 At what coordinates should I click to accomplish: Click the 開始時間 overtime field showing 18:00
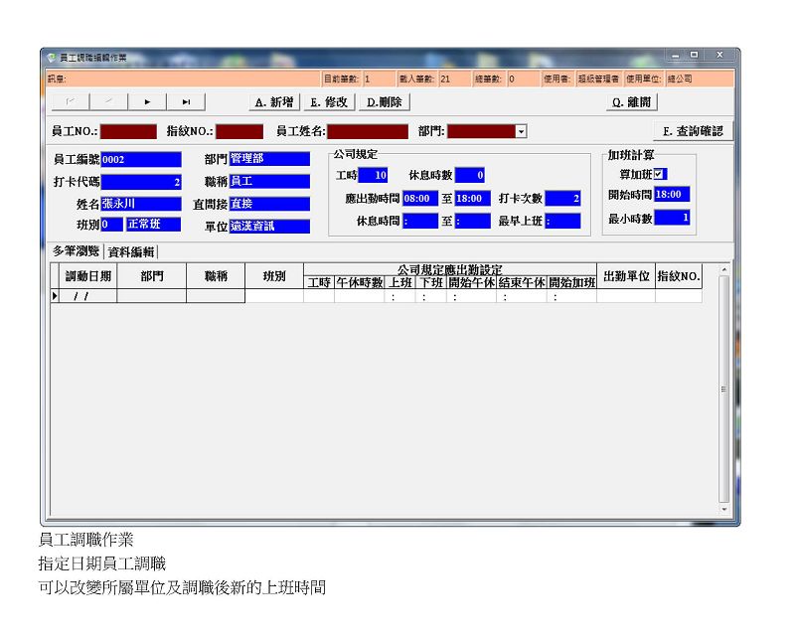(x=672, y=195)
